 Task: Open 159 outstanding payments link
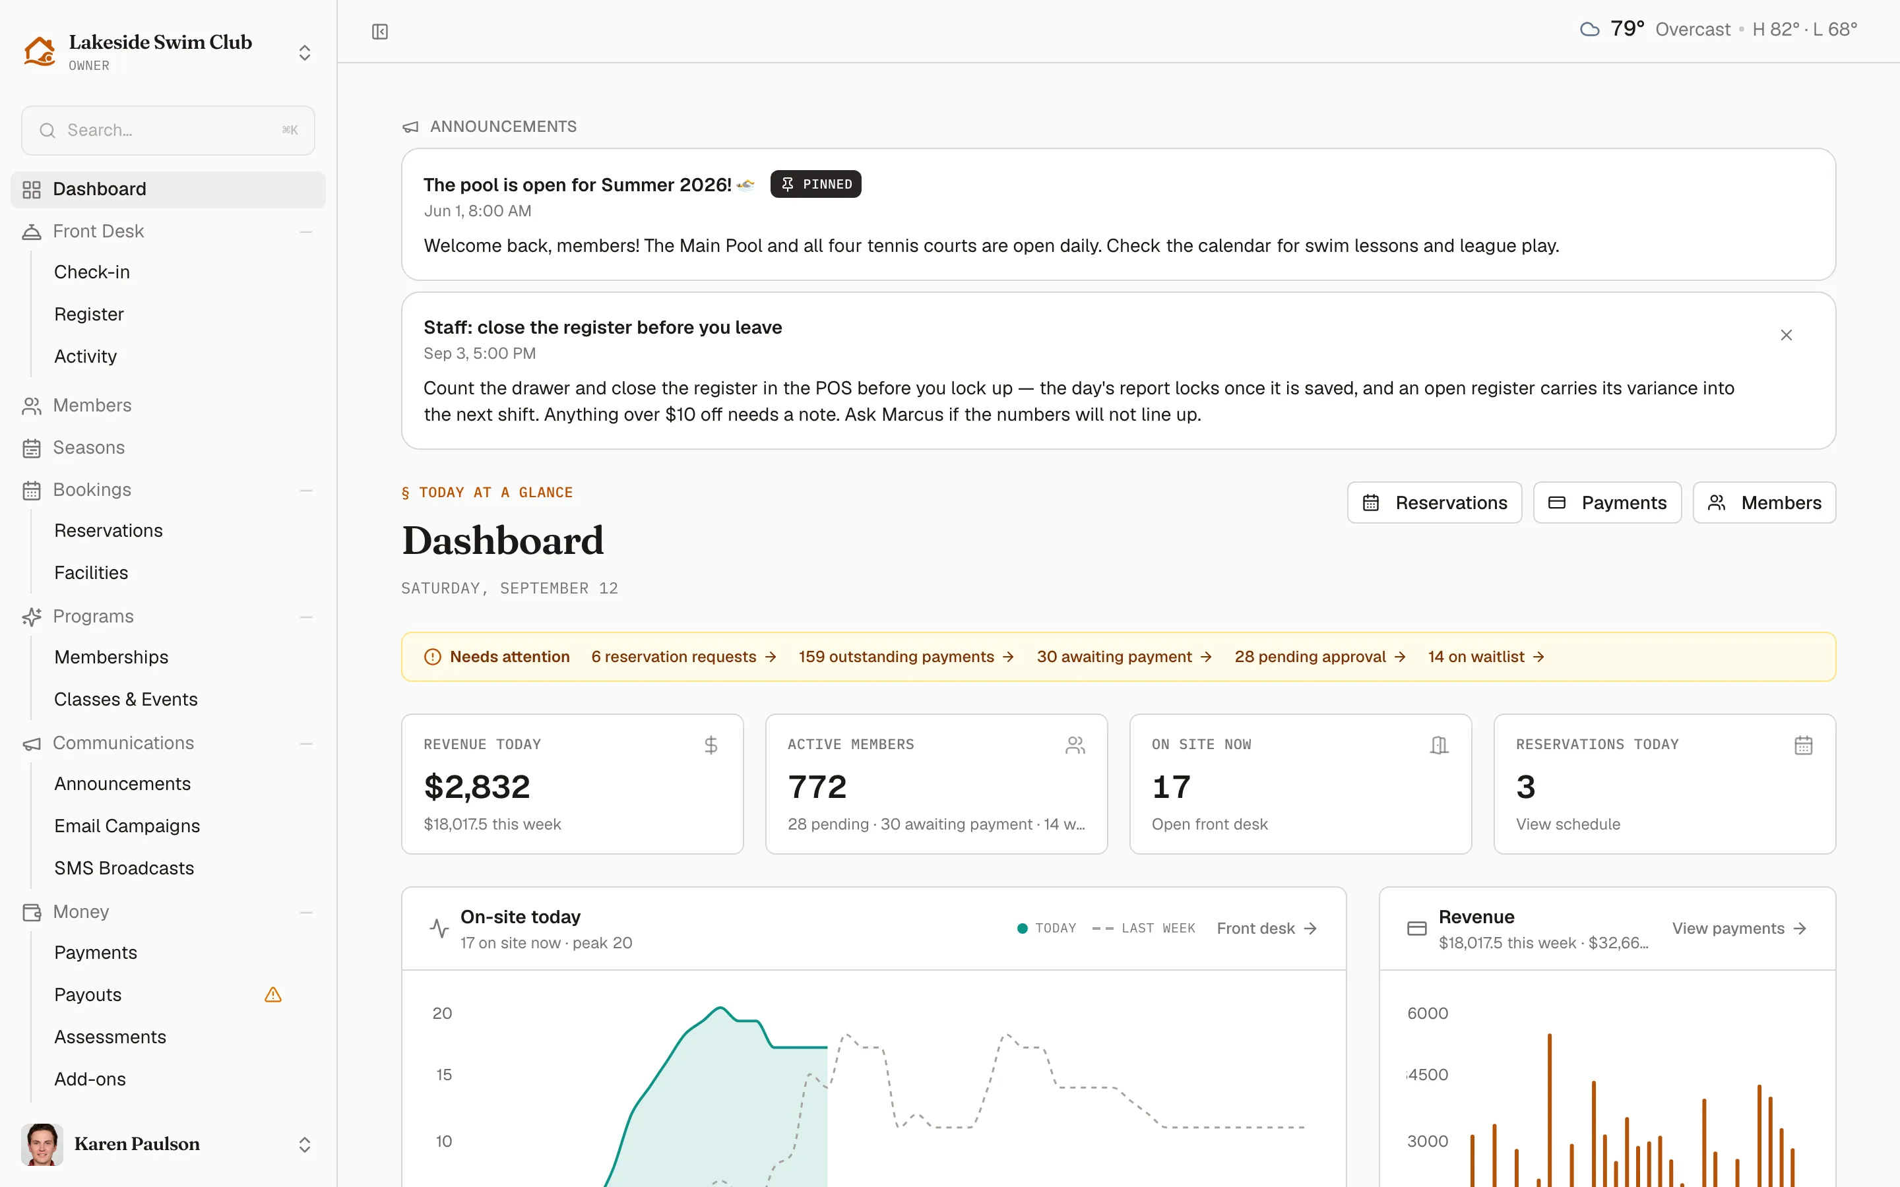tap(907, 657)
